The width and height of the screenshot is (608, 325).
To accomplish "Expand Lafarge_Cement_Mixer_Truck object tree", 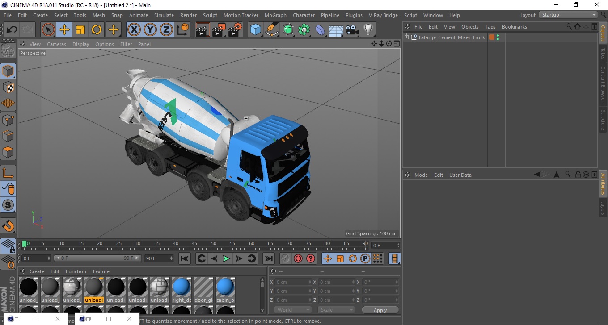I will coord(407,37).
